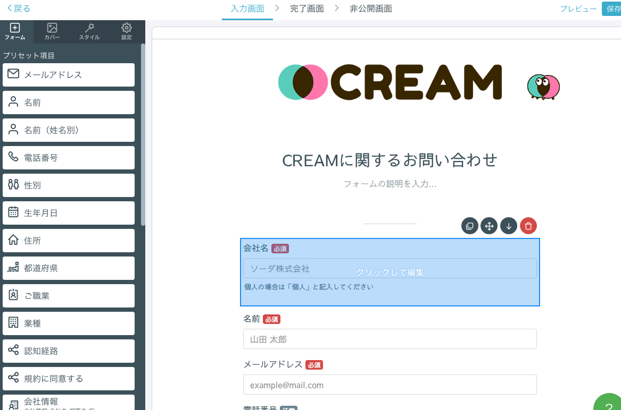
Task: Click the 個人の場合は「個人」と記入してください hint text
Action: tap(309, 287)
